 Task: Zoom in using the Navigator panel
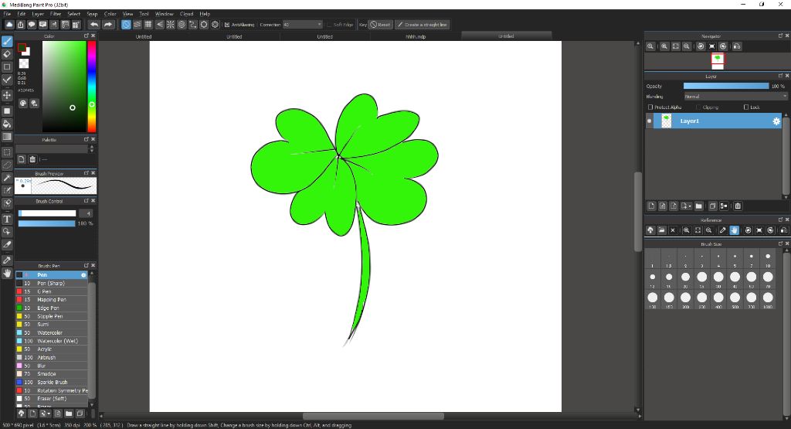(664, 46)
